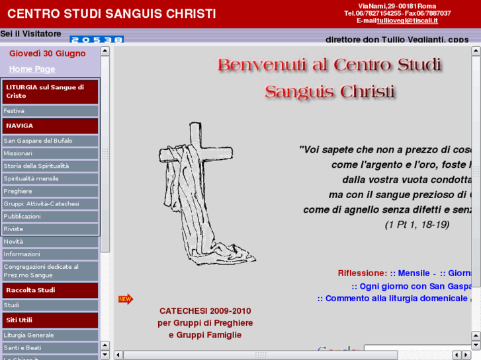Open the Informazioni page
Viewport: 481px width, 360px height.
pyautogui.click(x=50, y=254)
